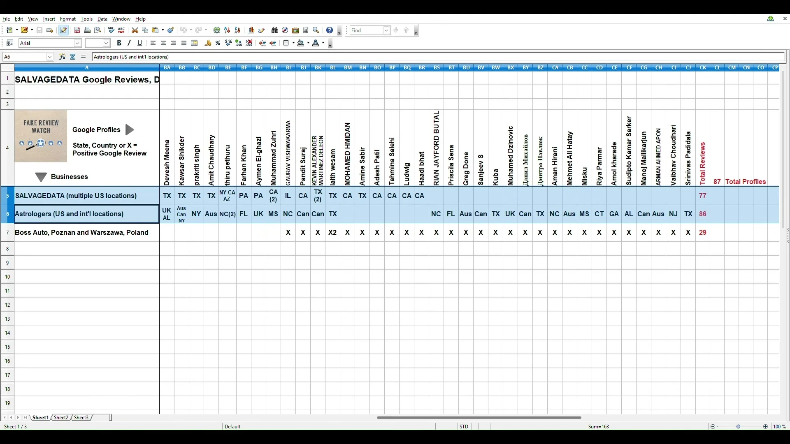Toggle the Navigator
790x444 pixels.
(x=285, y=30)
